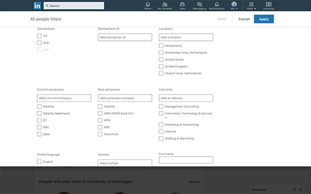
Task: Open Messaging settings gear icon
Action: (301, 189)
